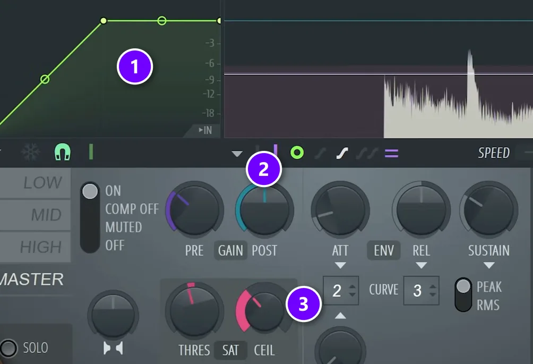Viewport: 533px width, 364px height.
Task: Click the up arrow above the bottom knob
Action: [x=340, y=316]
